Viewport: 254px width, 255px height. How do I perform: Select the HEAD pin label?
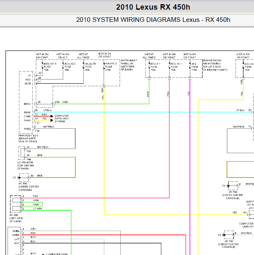(27, 112)
